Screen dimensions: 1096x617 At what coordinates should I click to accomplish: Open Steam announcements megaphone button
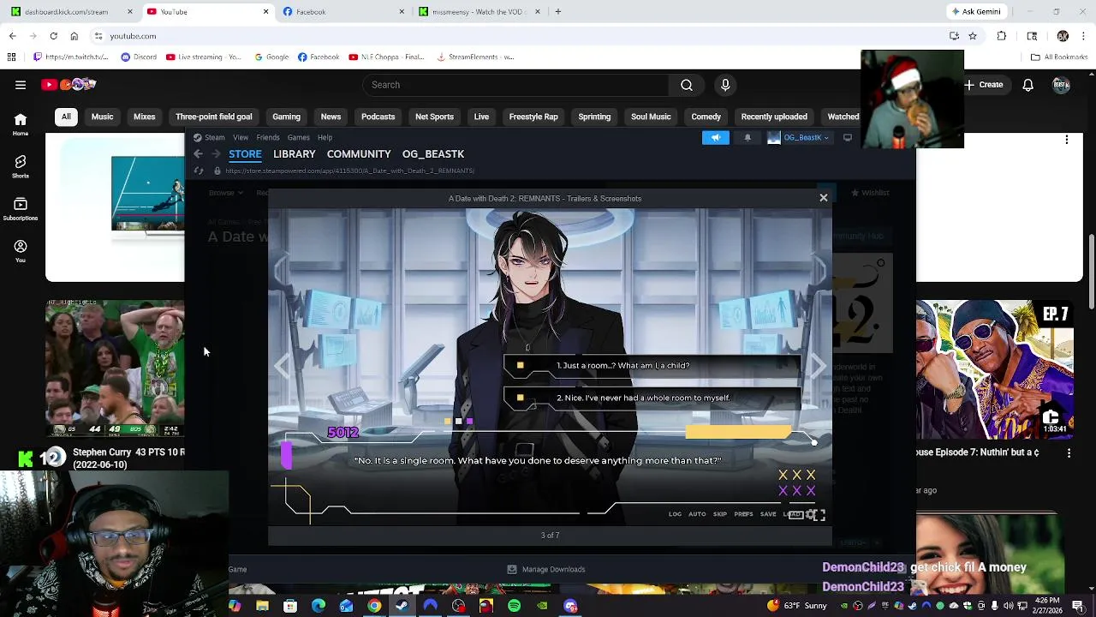716,137
